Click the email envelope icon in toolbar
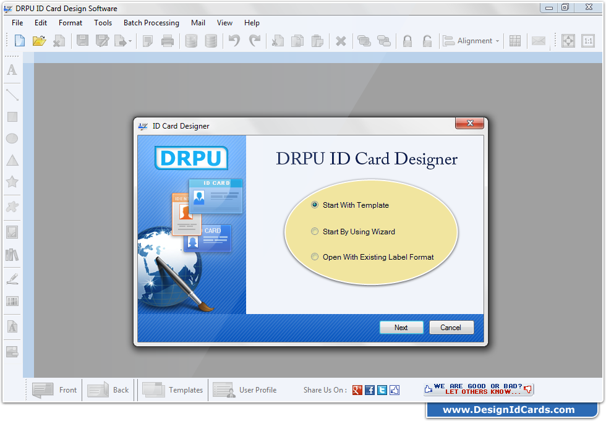 coord(539,41)
